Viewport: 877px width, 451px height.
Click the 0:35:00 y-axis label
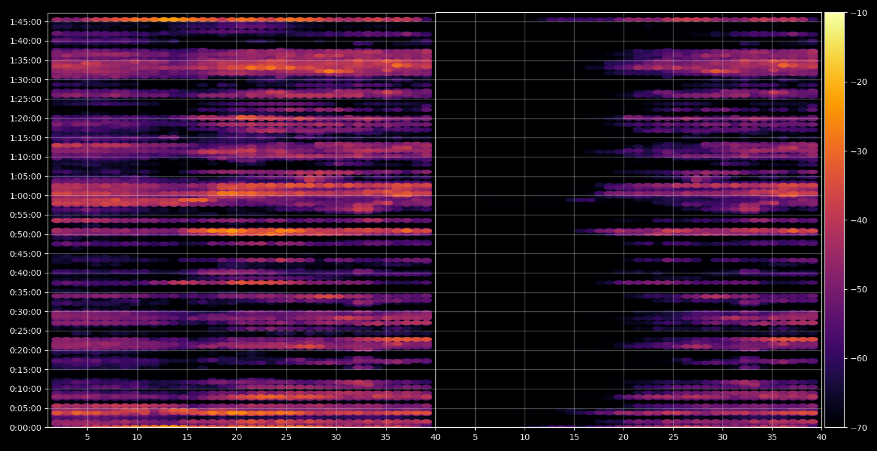point(26,292)
